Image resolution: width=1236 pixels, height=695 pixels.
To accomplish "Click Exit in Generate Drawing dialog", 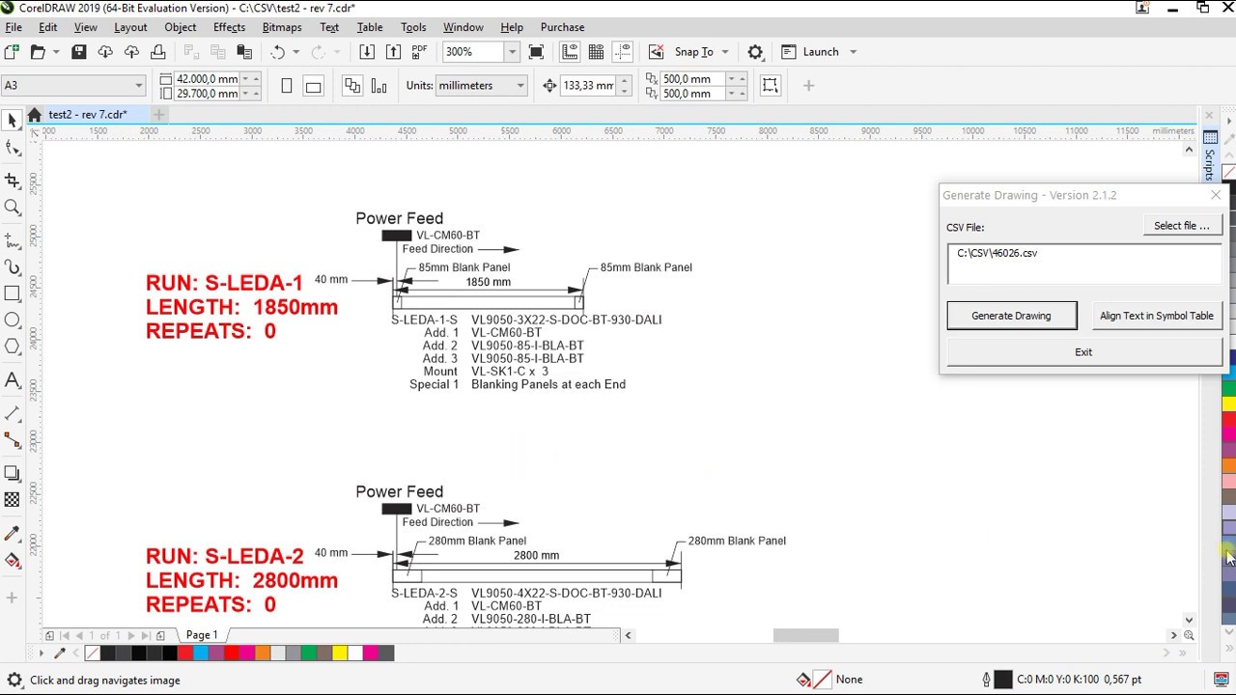I will click(x=1083, y=352).
